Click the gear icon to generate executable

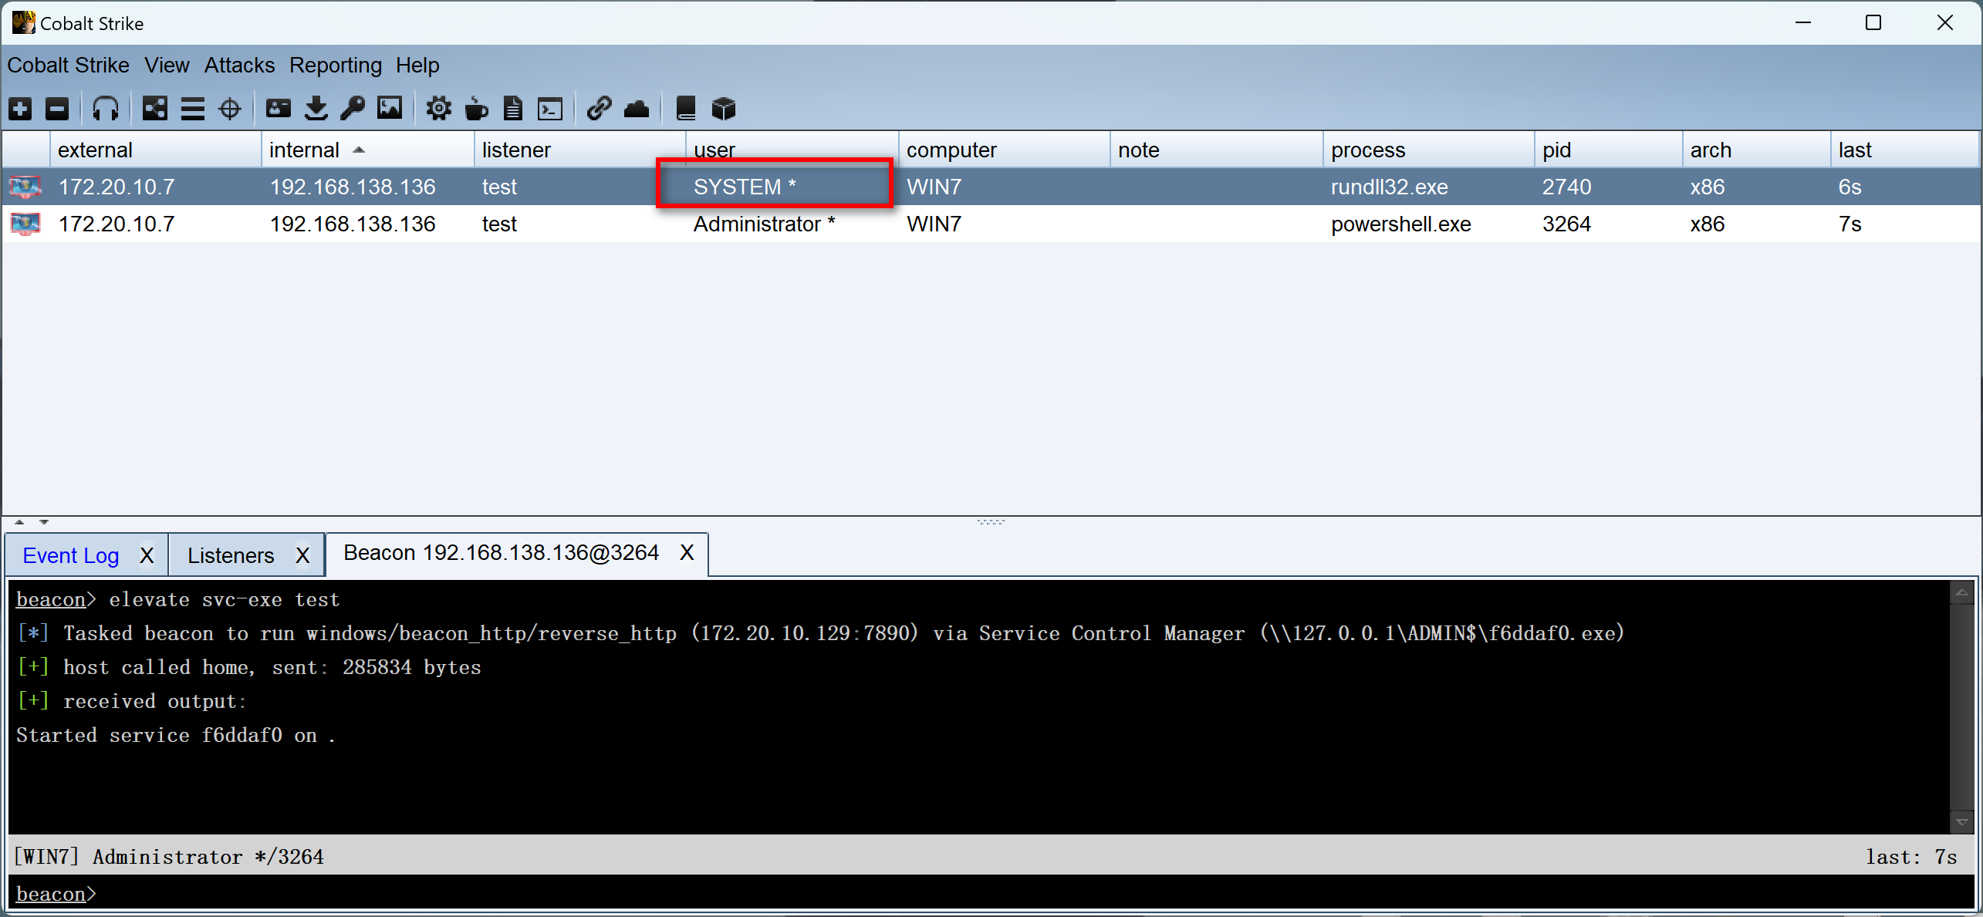click(x=439, y=109)
